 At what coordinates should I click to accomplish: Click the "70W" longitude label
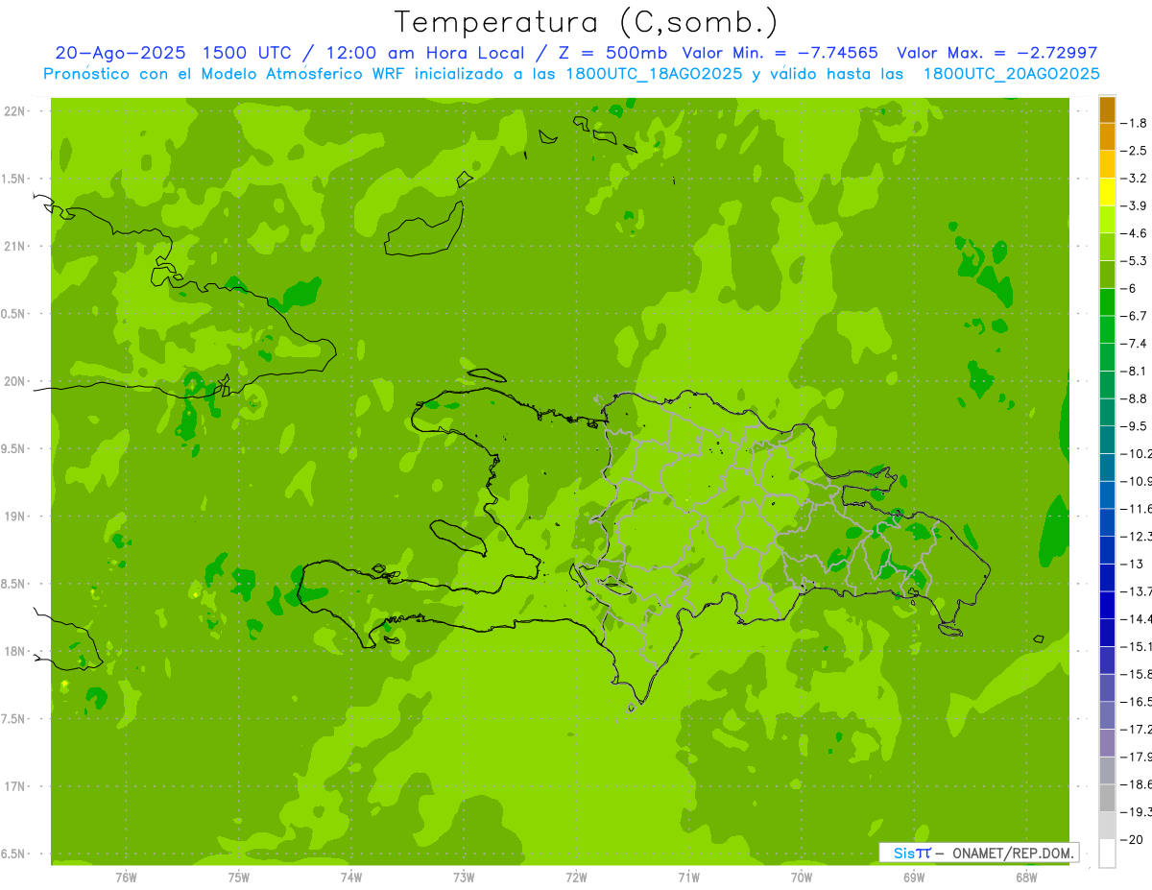[802, 877]
